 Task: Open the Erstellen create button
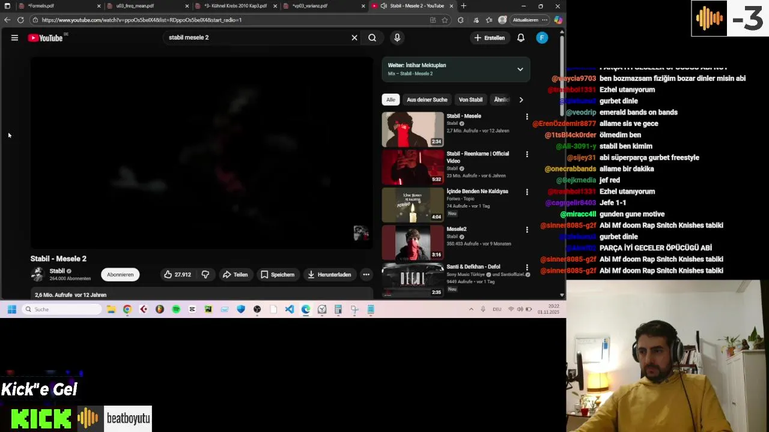489,38
